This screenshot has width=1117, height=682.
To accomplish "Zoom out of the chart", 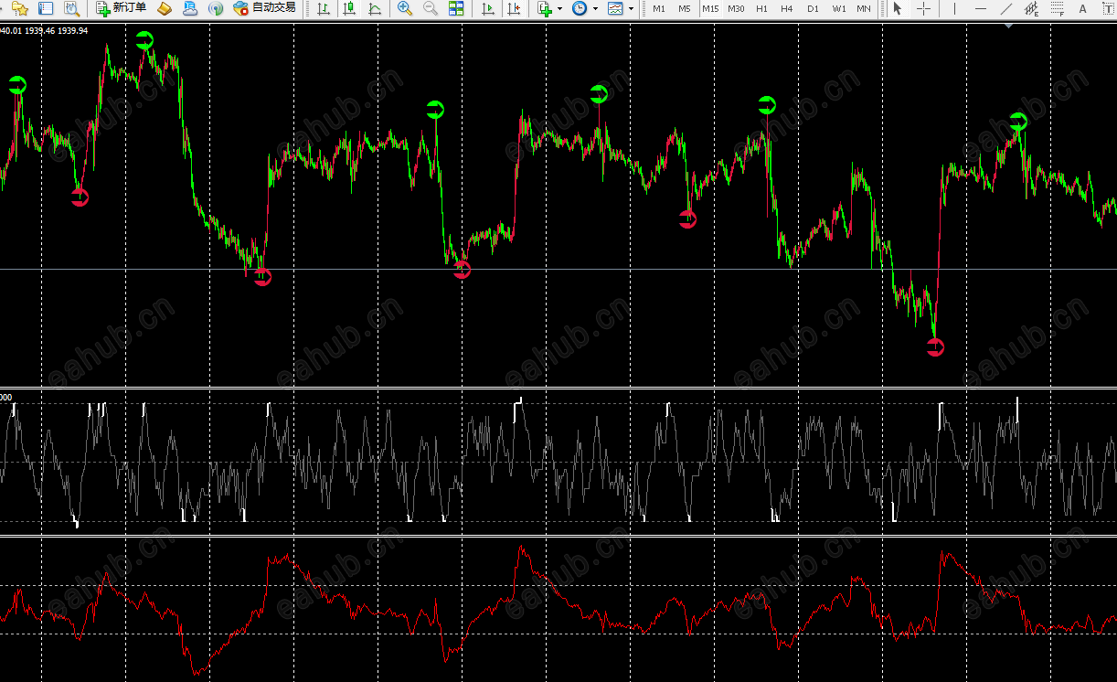I will click(431, 8).
